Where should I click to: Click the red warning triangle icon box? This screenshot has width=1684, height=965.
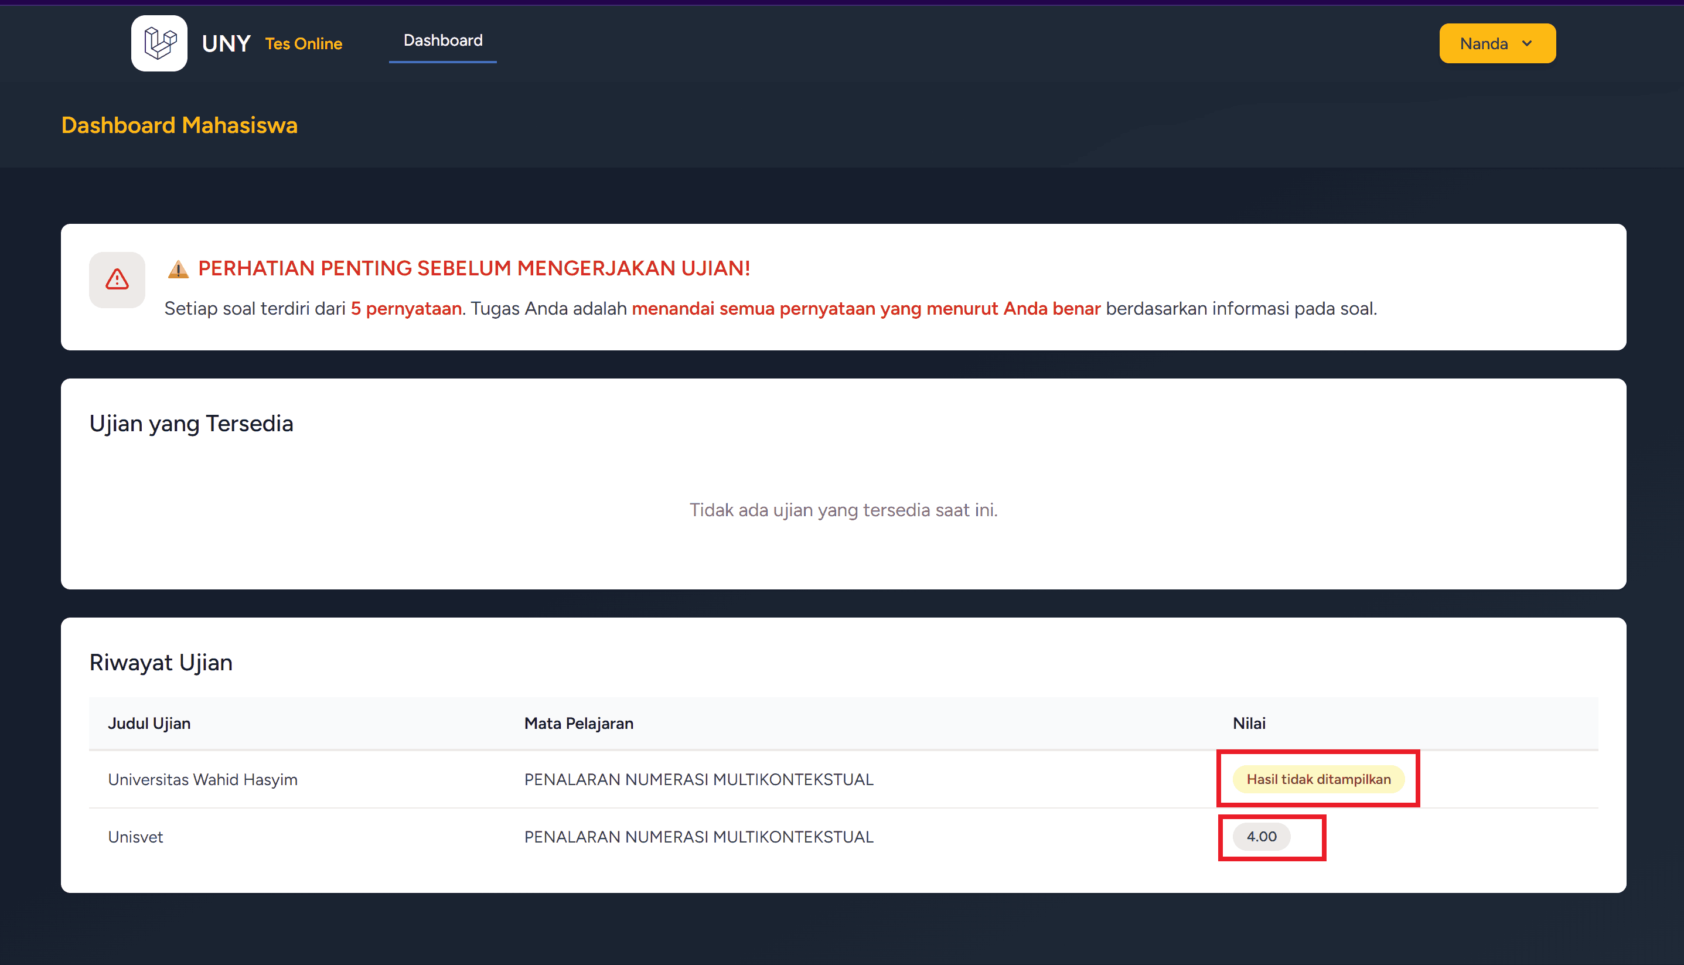(x=117, y=279)
